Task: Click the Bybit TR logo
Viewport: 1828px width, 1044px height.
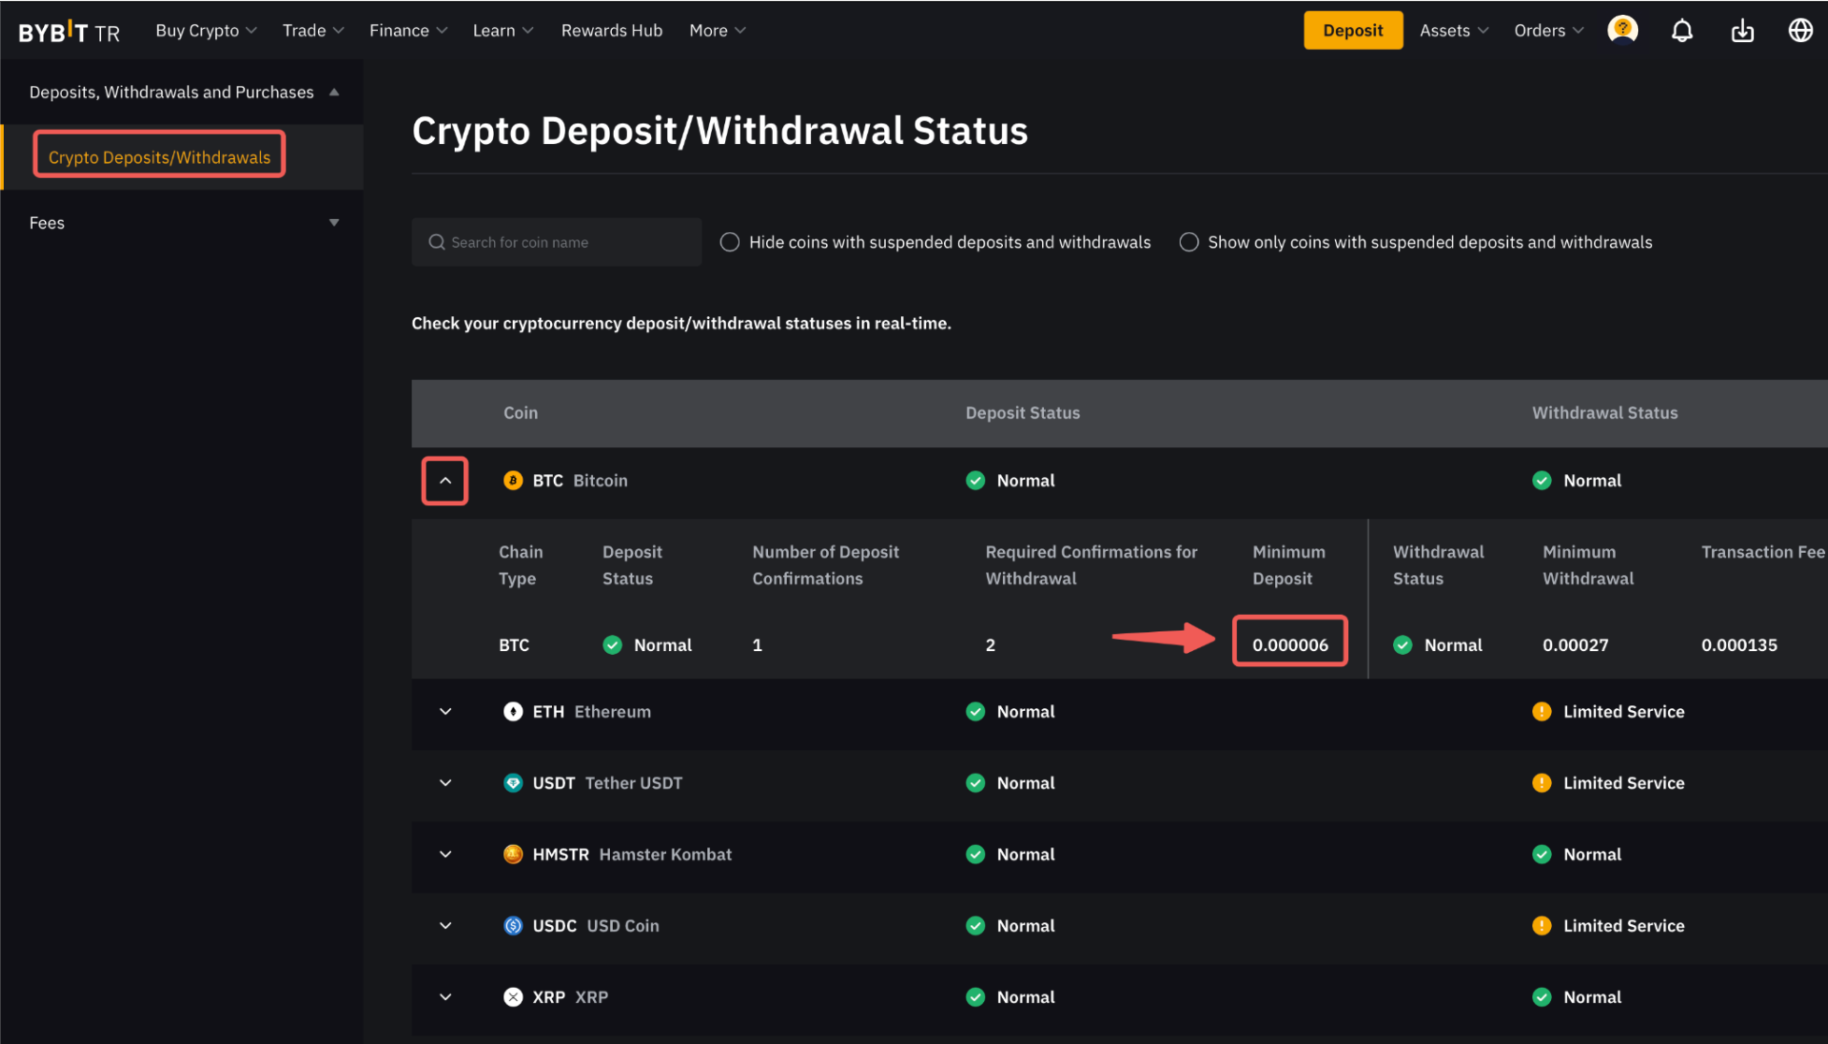Action: pyautogui.click(x=69, y=32)
